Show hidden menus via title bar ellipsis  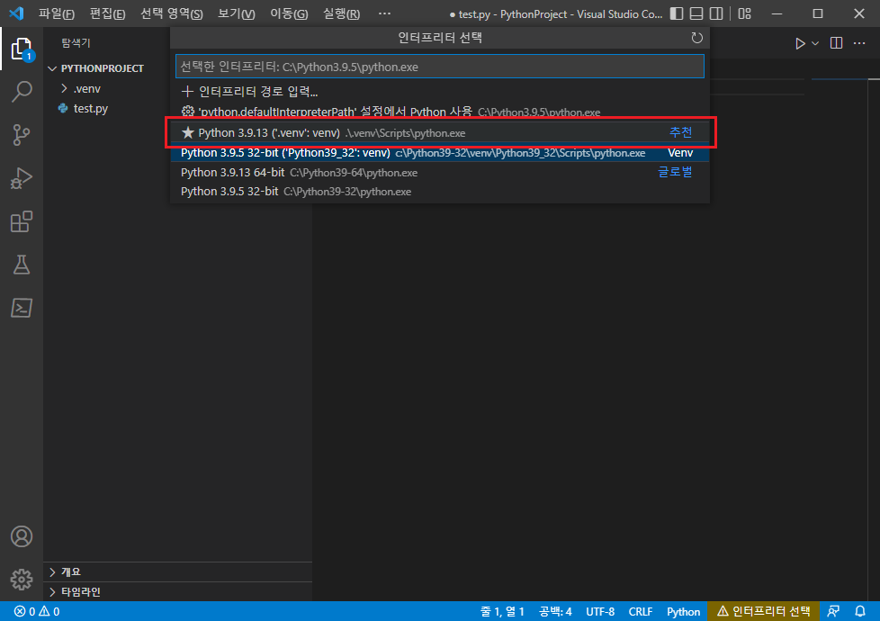click(384, 13)
